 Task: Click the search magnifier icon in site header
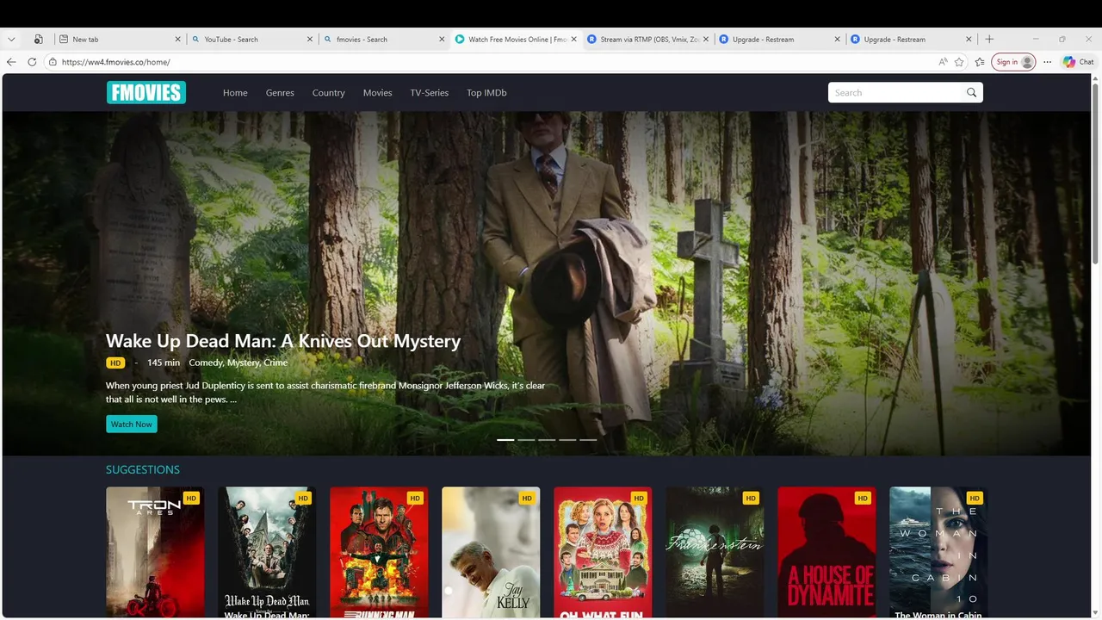pos(971,92)
